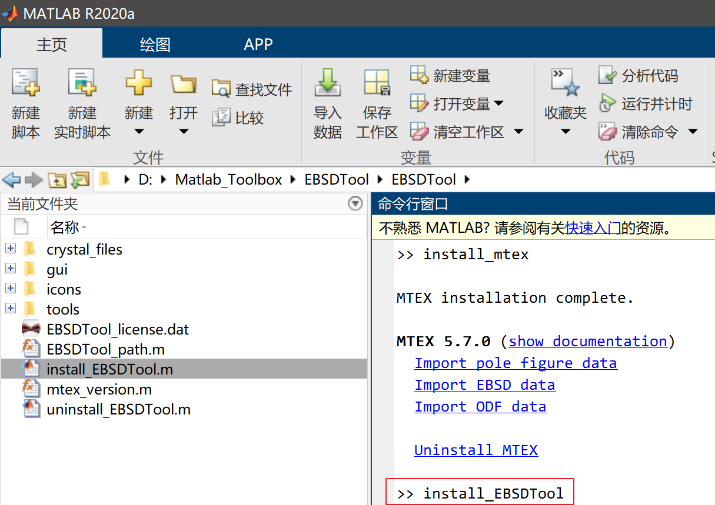Click Import EBSD data link
This screenshot has width=715, height=505.
[x=485, y=385]
